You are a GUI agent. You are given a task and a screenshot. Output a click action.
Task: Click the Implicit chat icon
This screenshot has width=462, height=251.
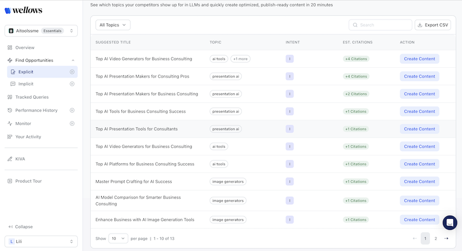[x=13, y=84]
